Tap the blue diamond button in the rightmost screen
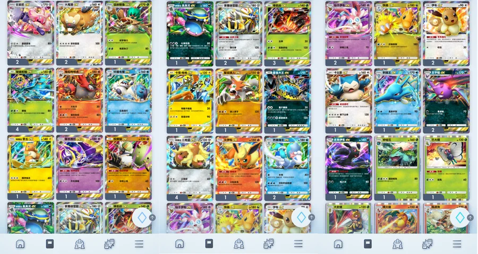 point(460,217)
